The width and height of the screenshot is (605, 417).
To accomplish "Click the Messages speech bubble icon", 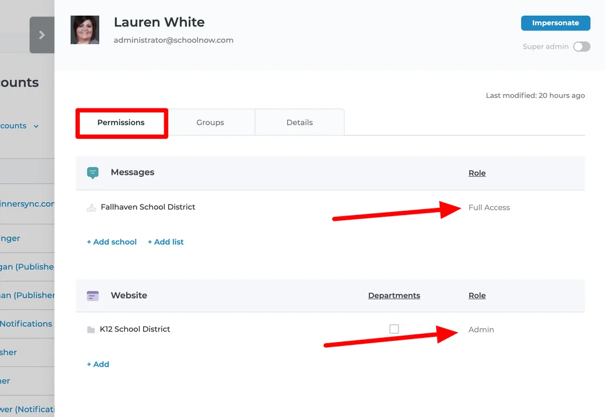I will (x=93, y=172).
